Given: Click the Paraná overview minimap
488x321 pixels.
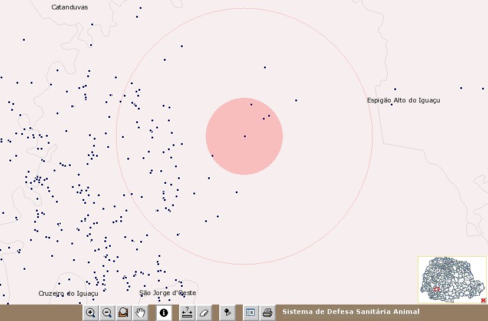Looking at the screenshot, I should click(x=454, y=276).
